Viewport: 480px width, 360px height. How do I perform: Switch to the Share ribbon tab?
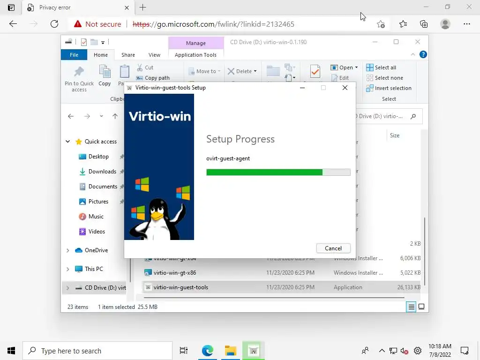(x=128, y=55)
